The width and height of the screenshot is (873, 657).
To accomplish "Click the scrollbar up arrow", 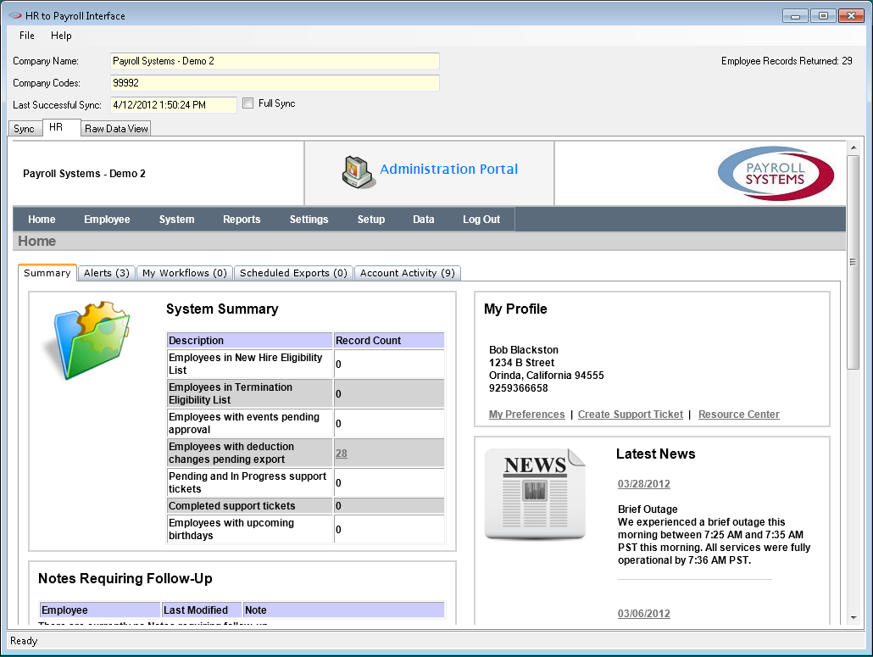I will [853, 148].
